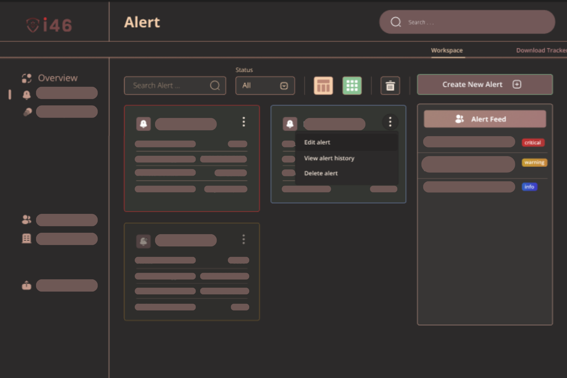Choose Edit alert from context menu
Image resolution: width=567 pixels, height=378 pixels.
[x=346, y=142]
